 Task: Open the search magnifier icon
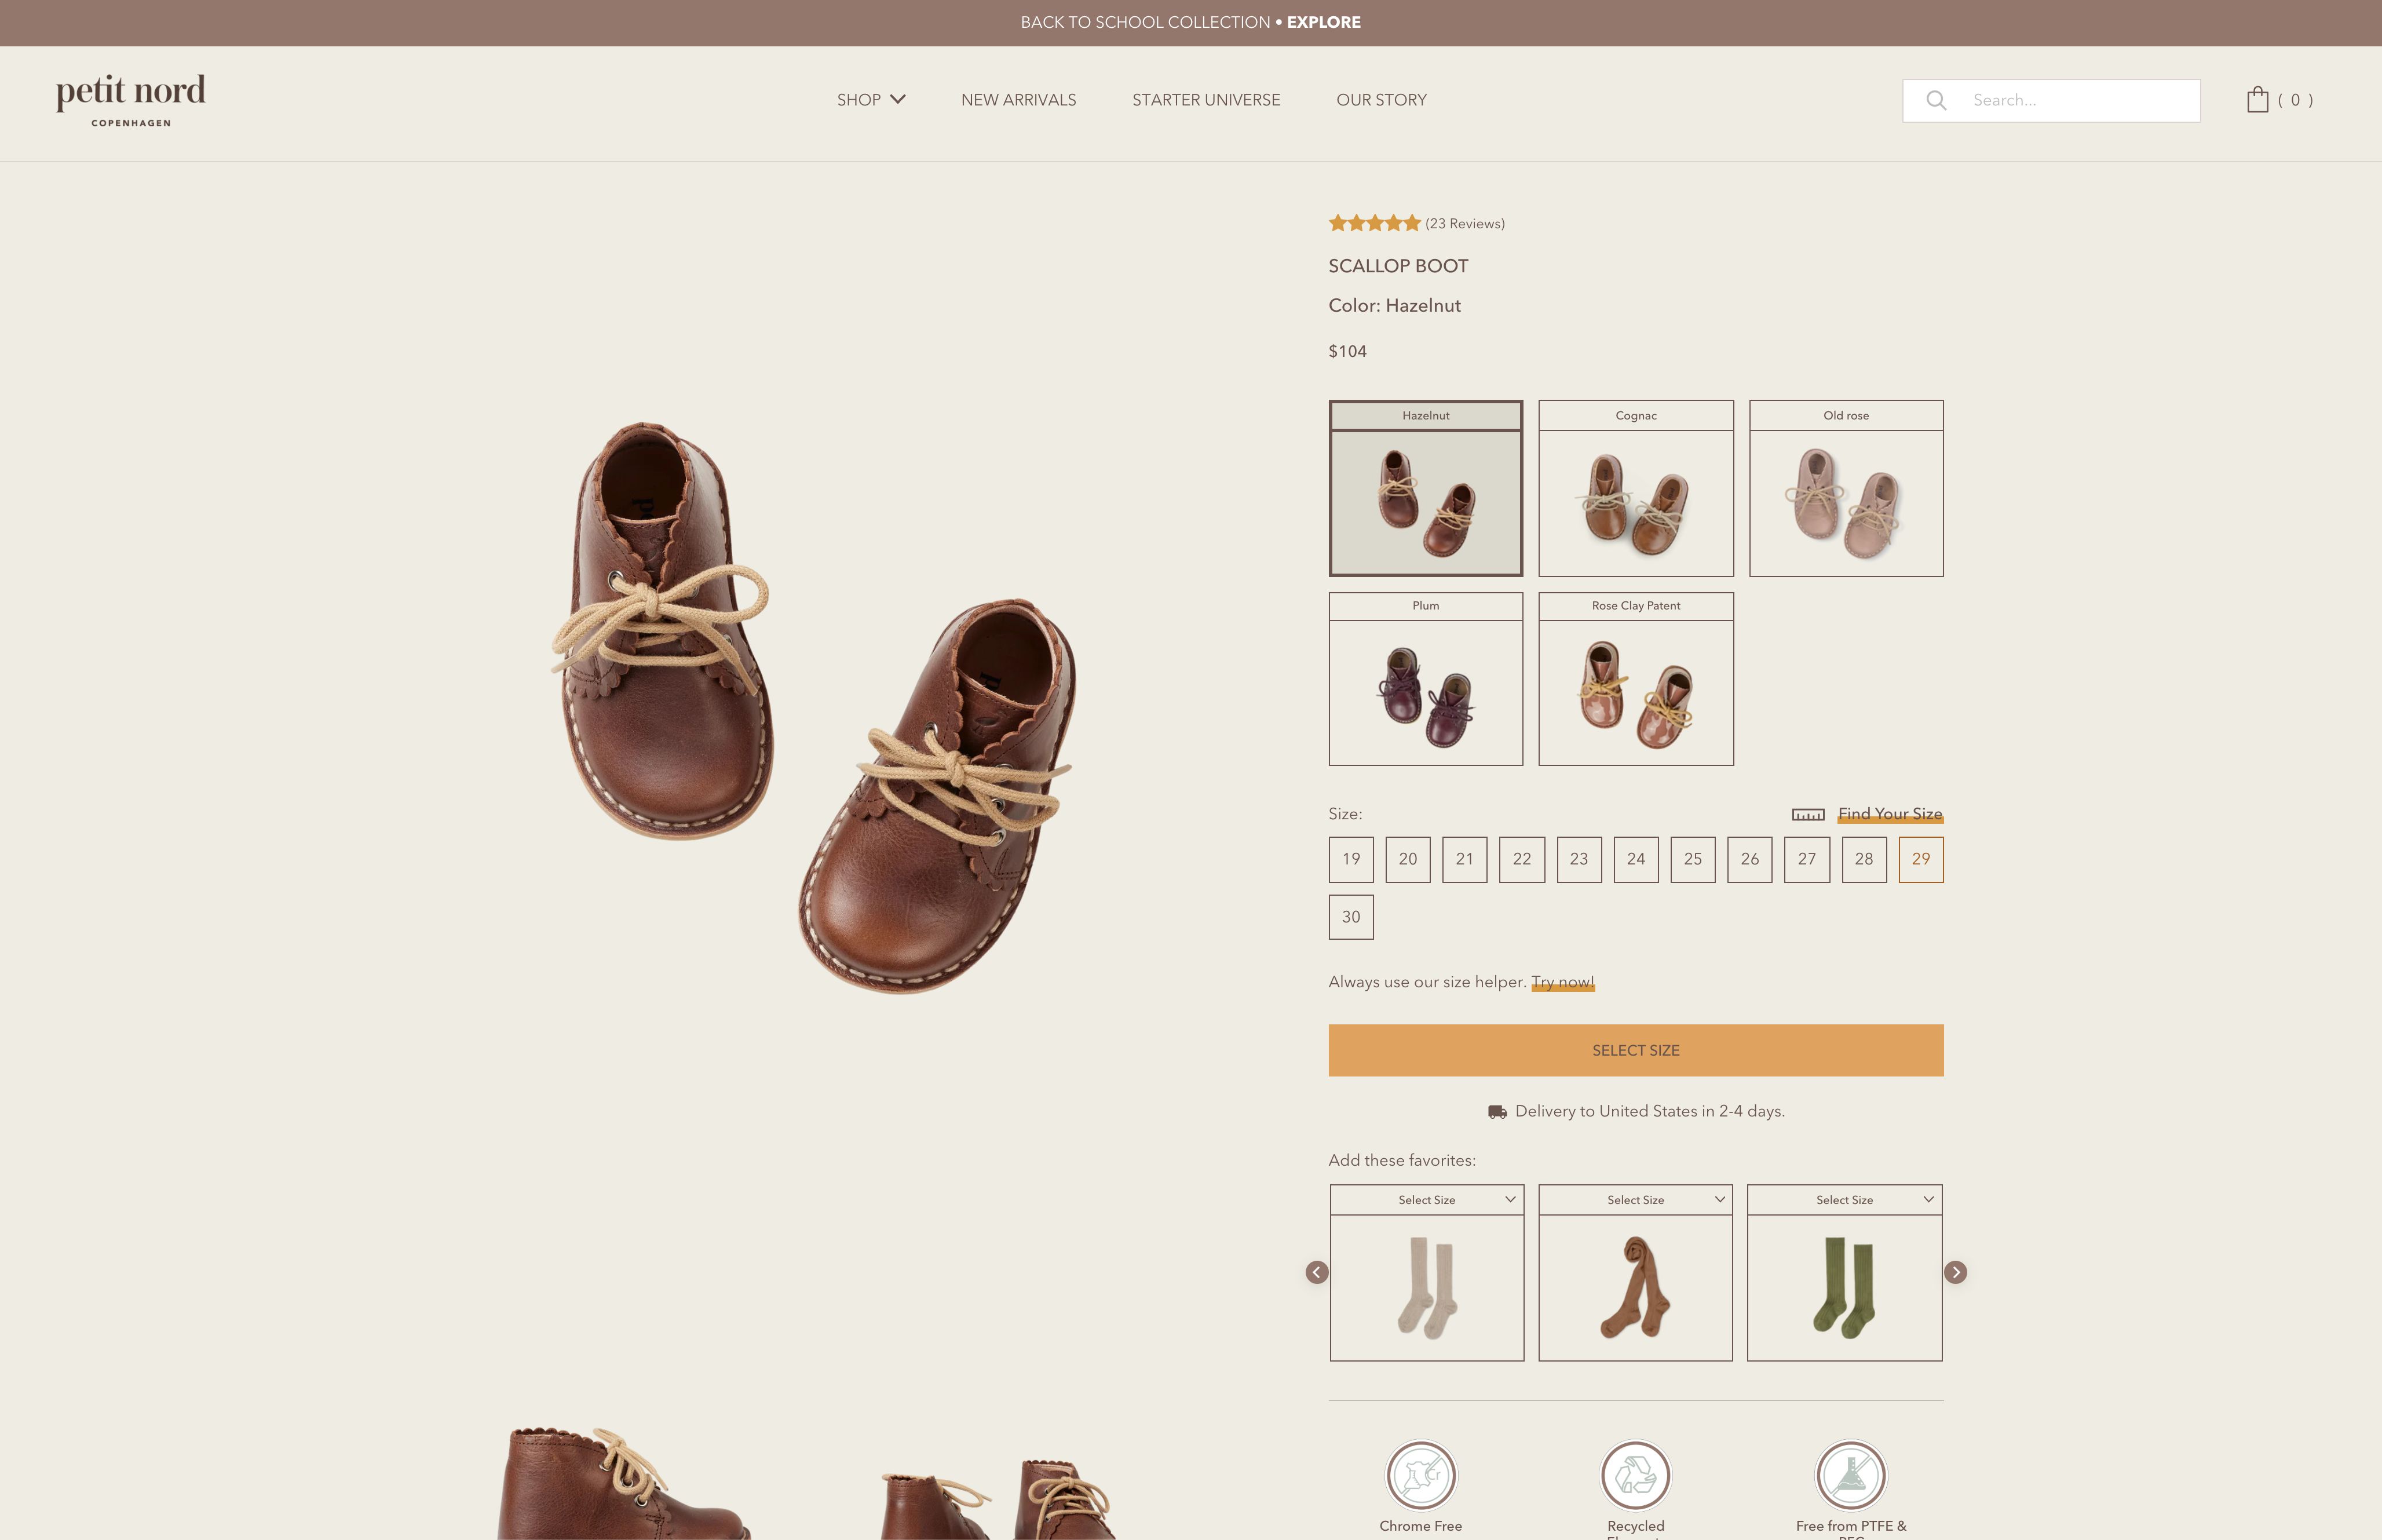[x=1937, y=100]
